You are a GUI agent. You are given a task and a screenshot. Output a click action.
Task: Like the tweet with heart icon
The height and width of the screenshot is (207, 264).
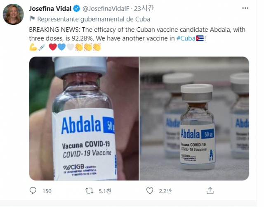point(149,190)
